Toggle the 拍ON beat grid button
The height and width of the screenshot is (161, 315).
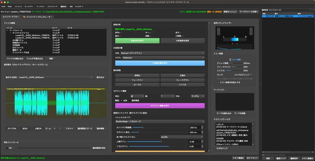click(x=25, y=129)
